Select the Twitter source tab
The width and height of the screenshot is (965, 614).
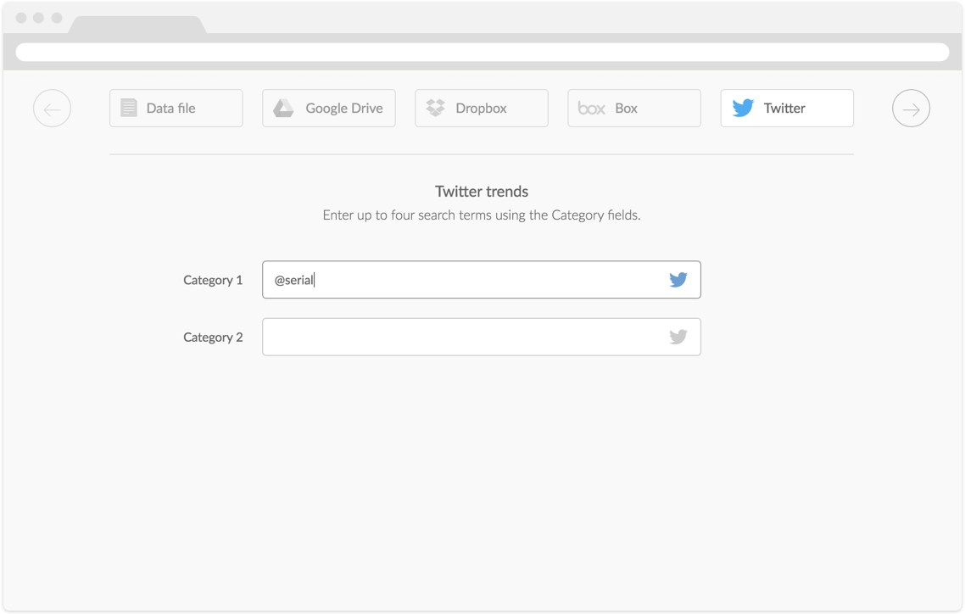(x=787, y=109)
